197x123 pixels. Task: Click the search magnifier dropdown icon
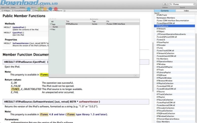pyautogui.click(x=171, y=4)
